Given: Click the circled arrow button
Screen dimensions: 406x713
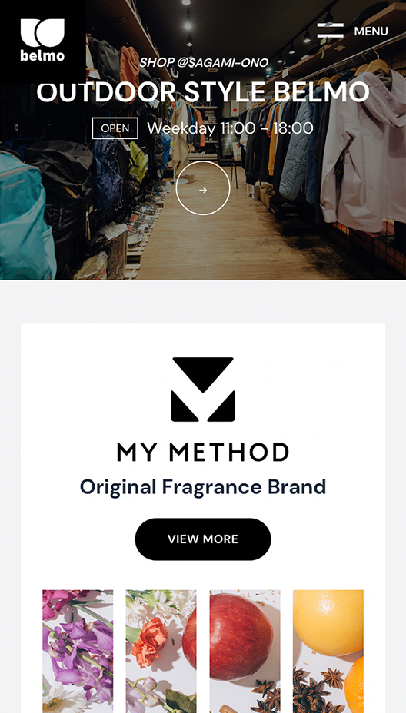Looking at the screenshot, I should tap(203, 187).
